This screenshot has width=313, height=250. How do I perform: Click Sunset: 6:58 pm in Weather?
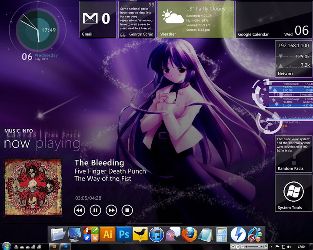point(198,30)
